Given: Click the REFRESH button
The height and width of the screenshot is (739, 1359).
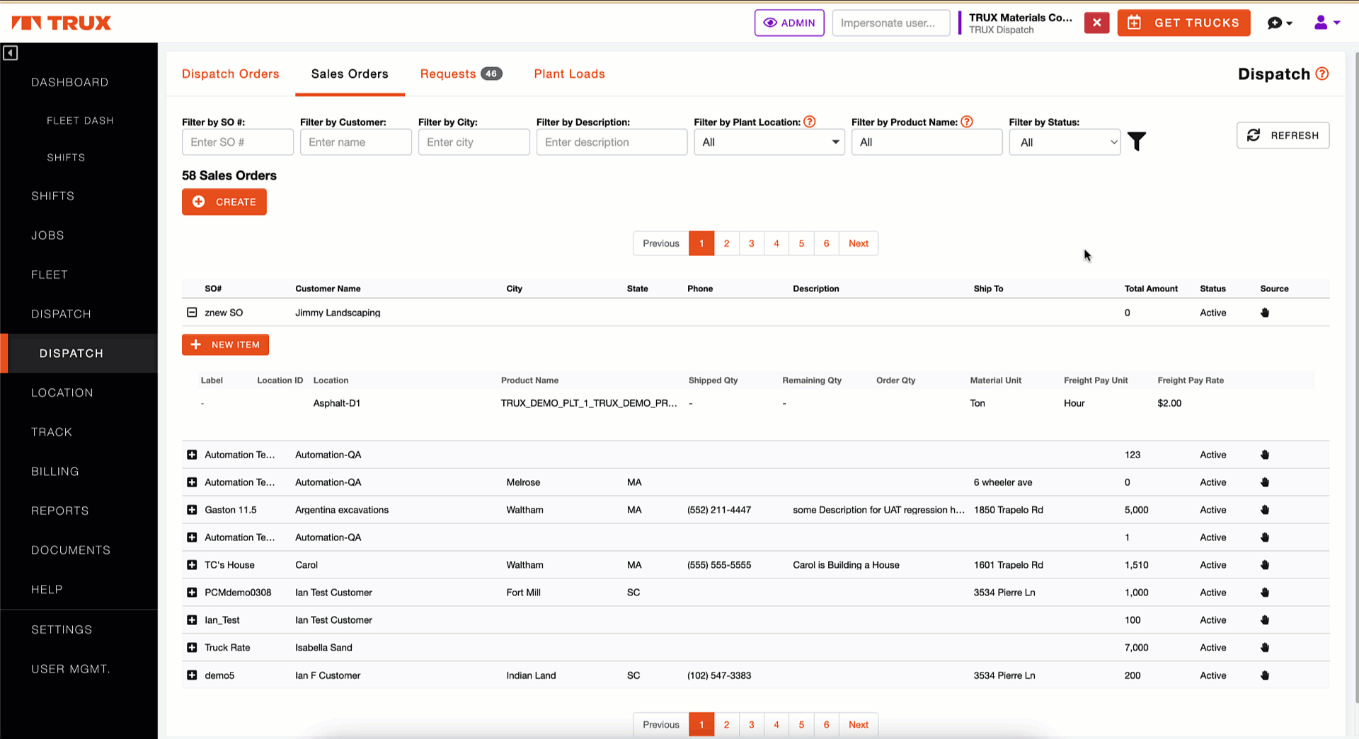Looking at the screenshot, I should click(1283, 135).
